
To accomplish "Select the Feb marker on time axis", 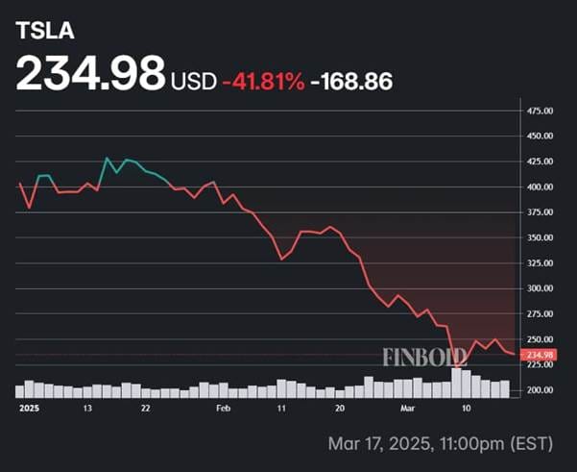I will click(x=223, y=409).
